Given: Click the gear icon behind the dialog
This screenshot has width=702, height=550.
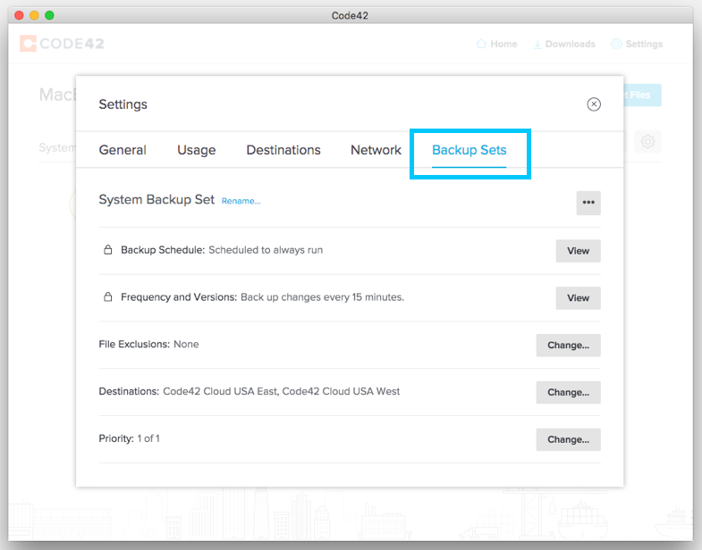Looking at the screenshot, I should (x=648, y=141).
